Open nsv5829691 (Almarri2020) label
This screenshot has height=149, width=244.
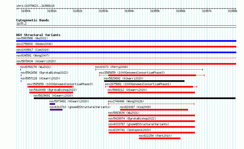(x=53, y=96)
